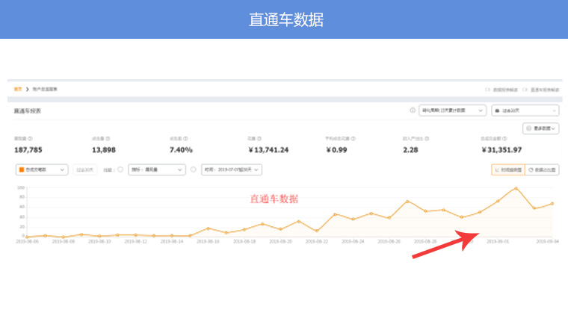
Task: Click the peak data point on chart
Action: pyautogui.click(x=516, y=188)
